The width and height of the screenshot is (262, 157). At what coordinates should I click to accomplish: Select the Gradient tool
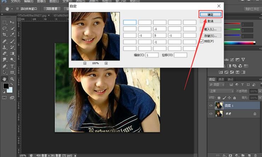point(12,54)
